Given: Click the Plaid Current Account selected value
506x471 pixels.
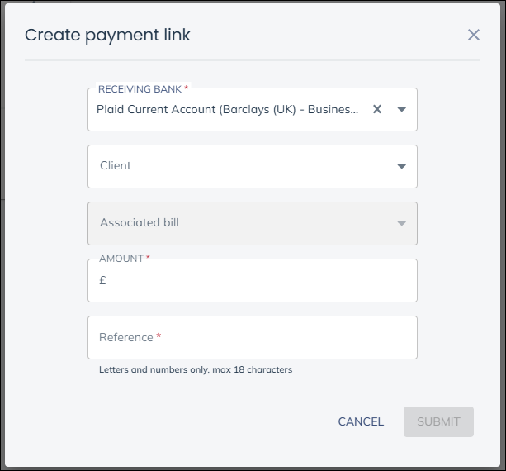Looking at the screenshot, I should click(x=228, y=109).
